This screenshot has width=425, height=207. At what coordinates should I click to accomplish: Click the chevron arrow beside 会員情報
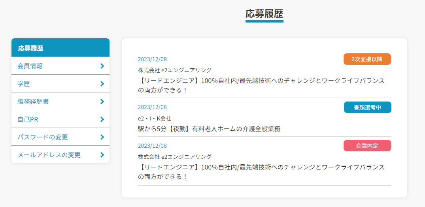pos(102,66)
